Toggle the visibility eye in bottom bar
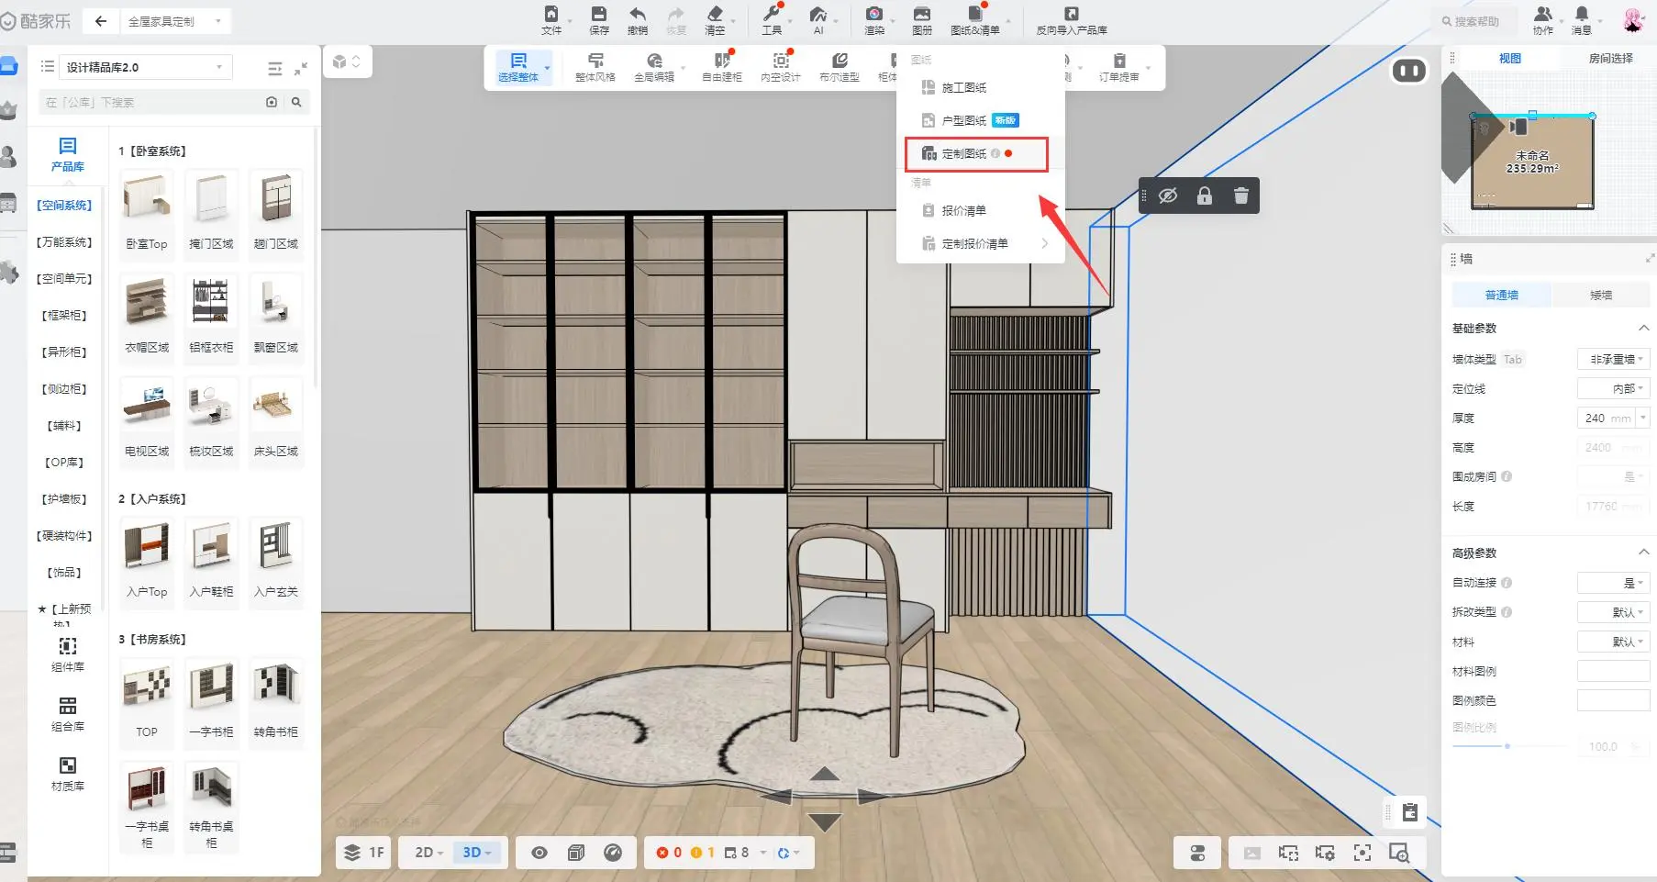 (539, 853)
